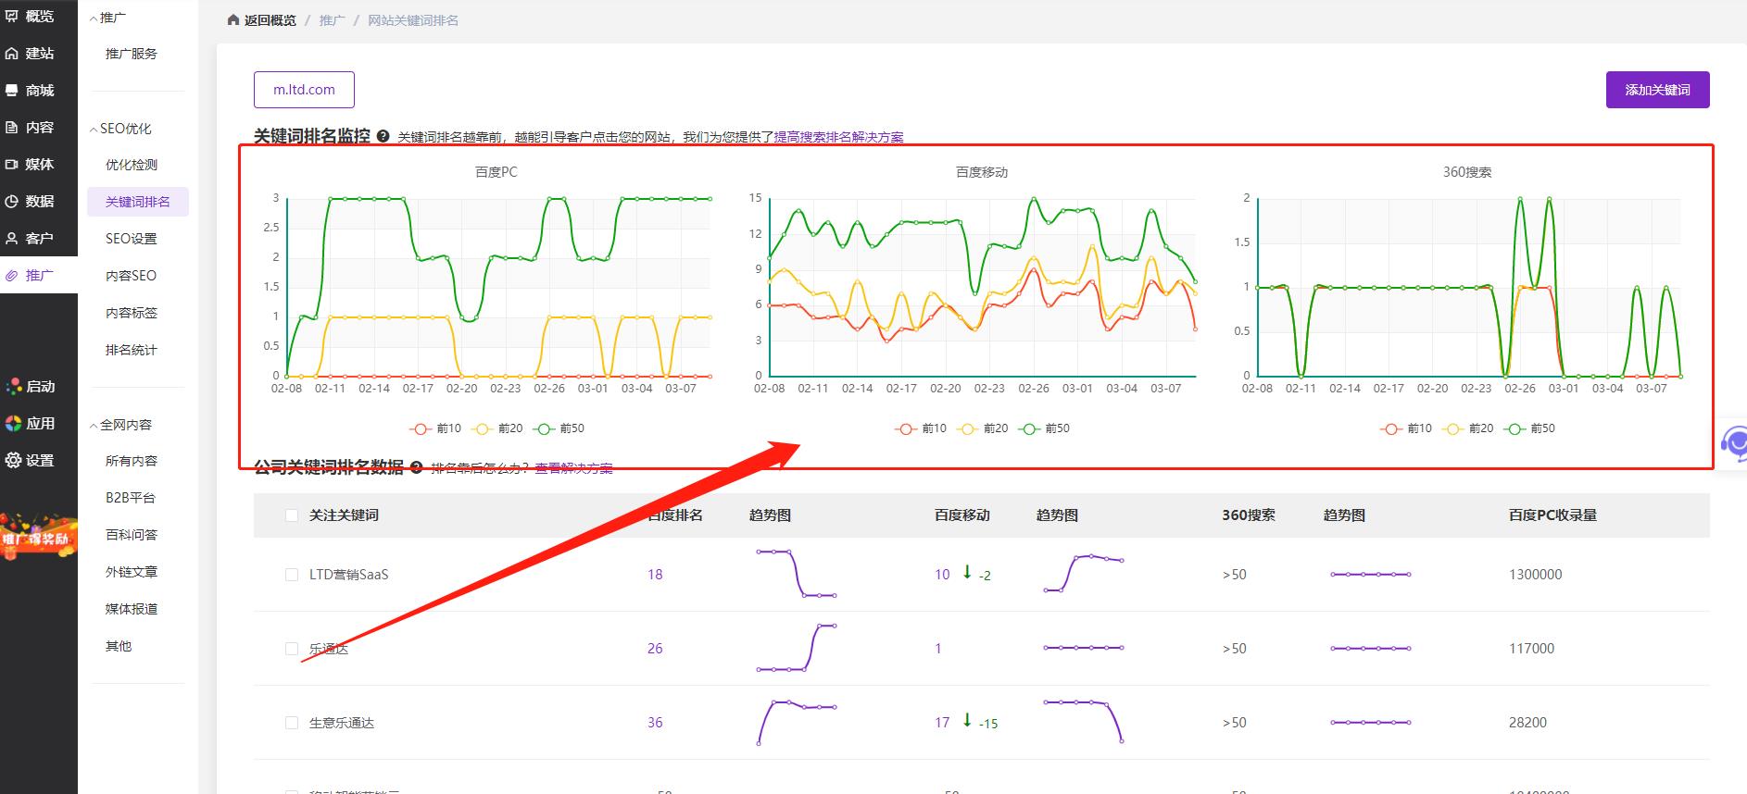
Task: Click the home icon beside 返回概览
Action: tap(233, 20)
